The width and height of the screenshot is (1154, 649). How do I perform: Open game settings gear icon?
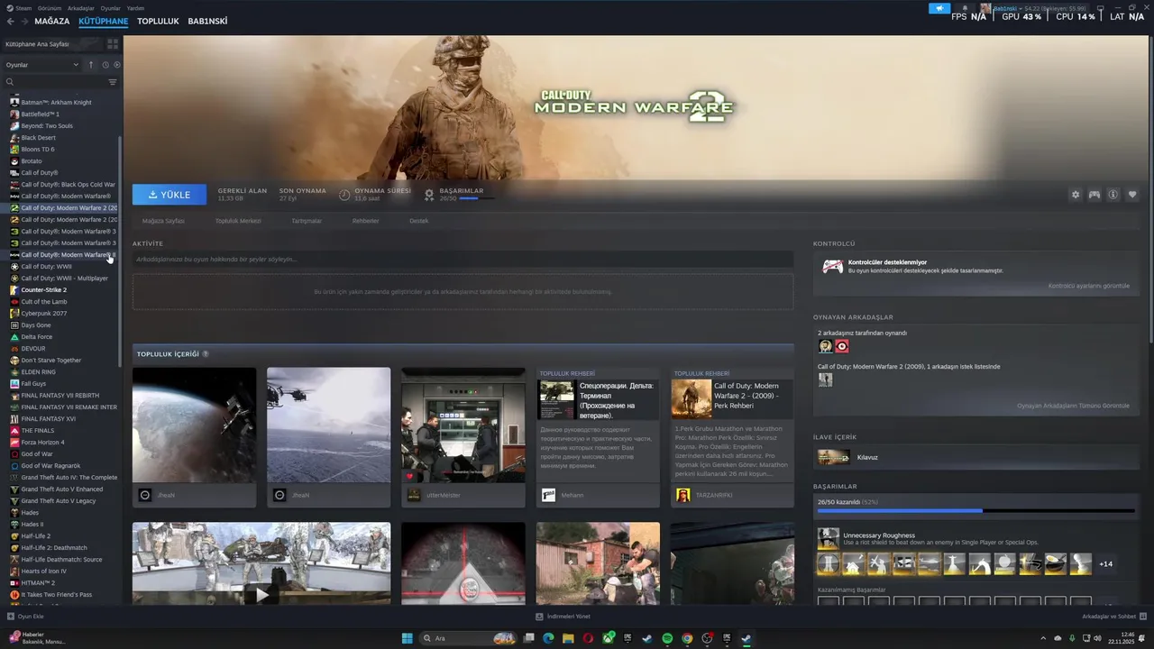click(1076, 195)
